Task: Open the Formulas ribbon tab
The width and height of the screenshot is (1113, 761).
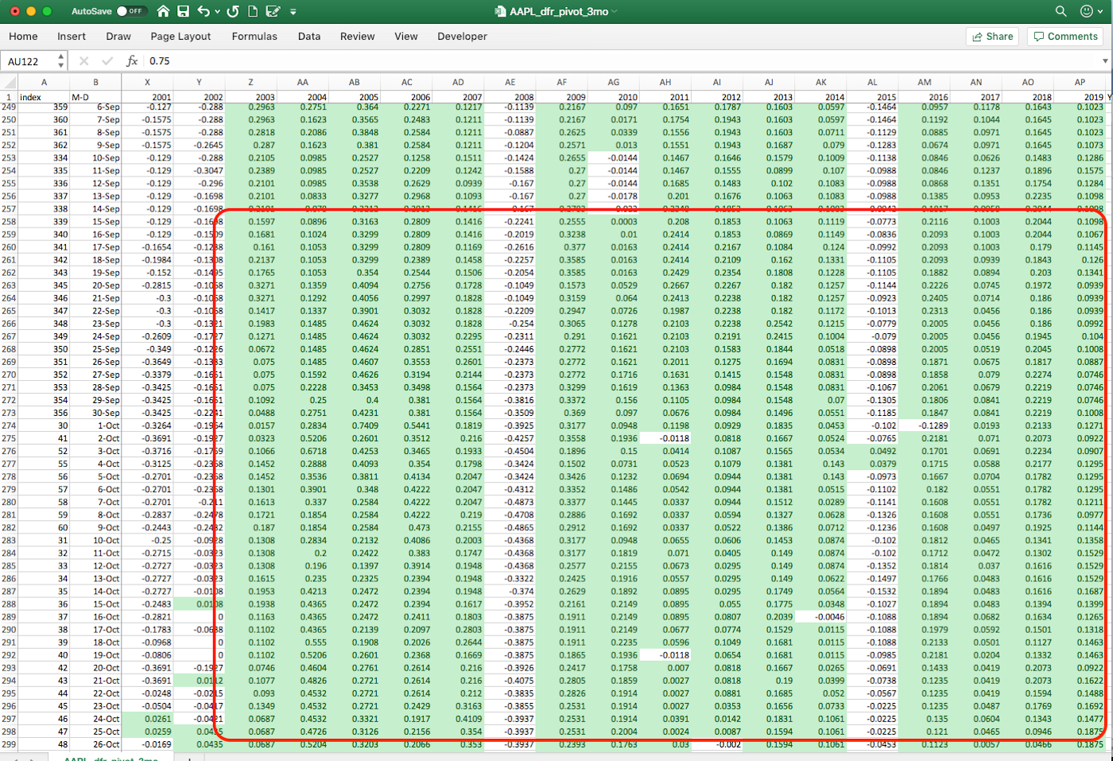Action: [254, 37]
